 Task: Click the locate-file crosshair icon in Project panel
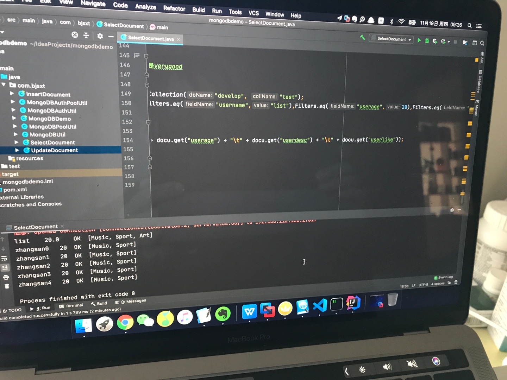tap(75, 35)
